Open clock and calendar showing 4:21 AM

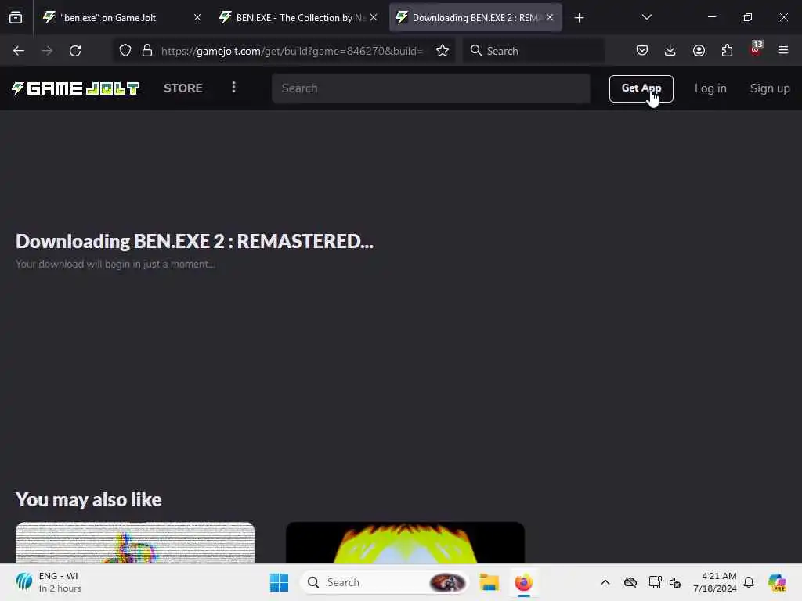[714, 582]
